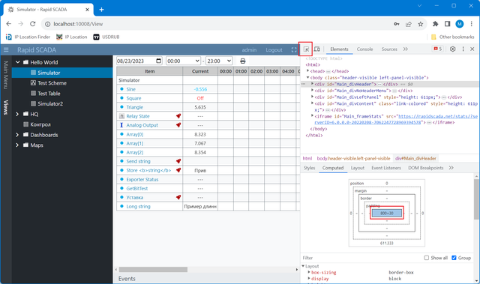This screenshot has width=480, height=284.
Task: Expand the head element in DOM tree
Action: 308,71
